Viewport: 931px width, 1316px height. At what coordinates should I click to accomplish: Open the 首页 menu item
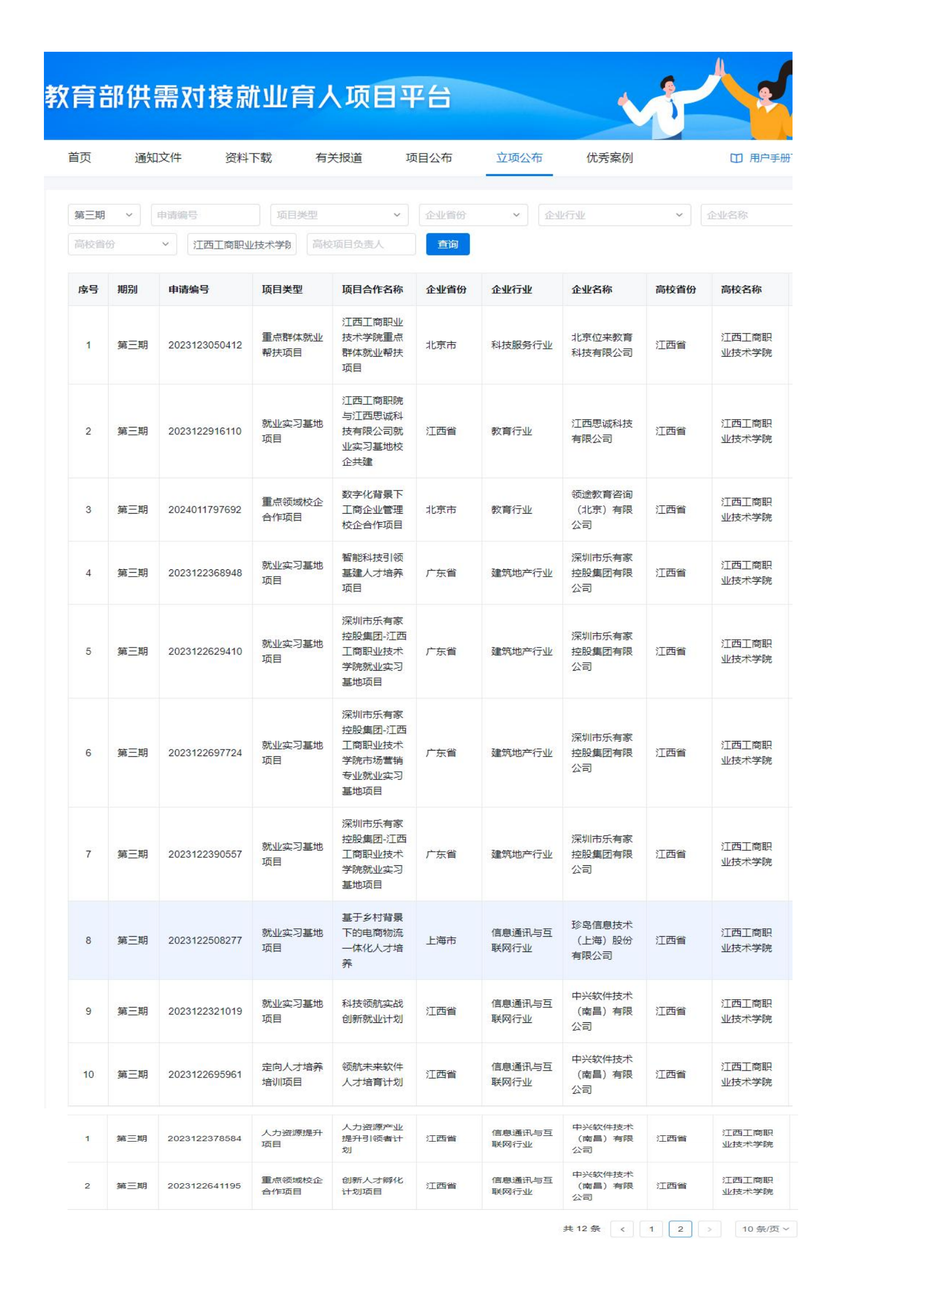click(x=79, y=158)
